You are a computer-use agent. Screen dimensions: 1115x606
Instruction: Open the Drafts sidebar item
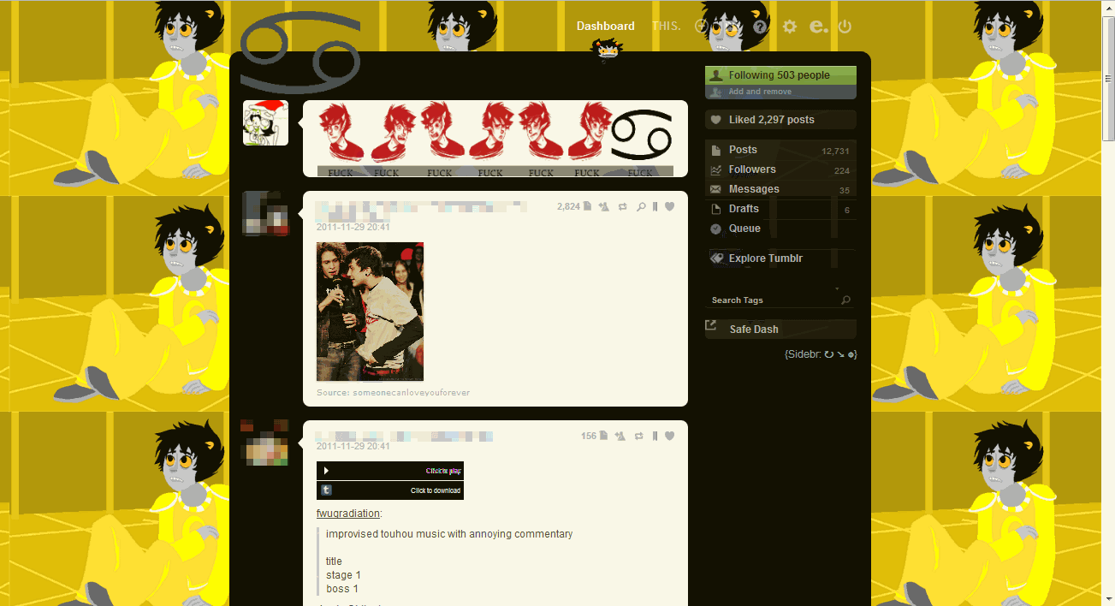pos(780,209)
